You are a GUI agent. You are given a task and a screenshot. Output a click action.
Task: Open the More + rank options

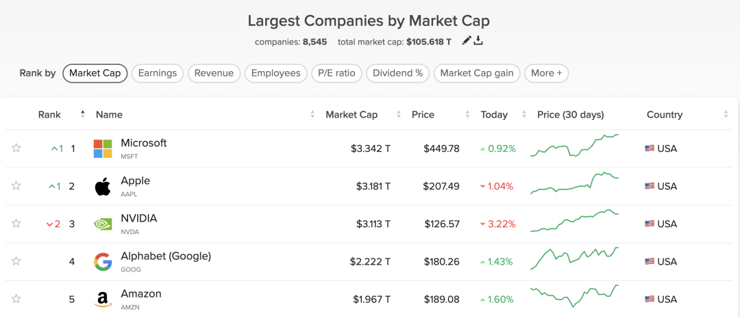coord(547,73)
